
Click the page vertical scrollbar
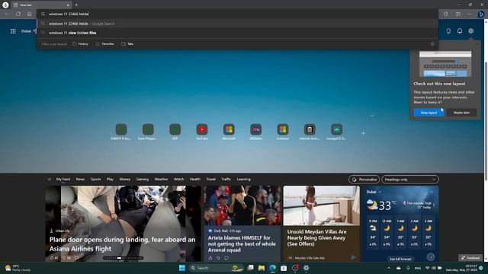[x=486, y=121]
